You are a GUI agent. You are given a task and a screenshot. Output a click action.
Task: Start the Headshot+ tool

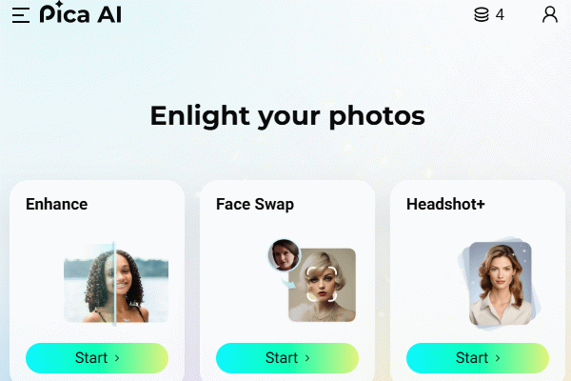pyautogui.click(x=478, y=358)
